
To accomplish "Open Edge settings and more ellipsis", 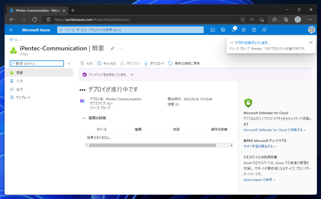I will point(310,20).
